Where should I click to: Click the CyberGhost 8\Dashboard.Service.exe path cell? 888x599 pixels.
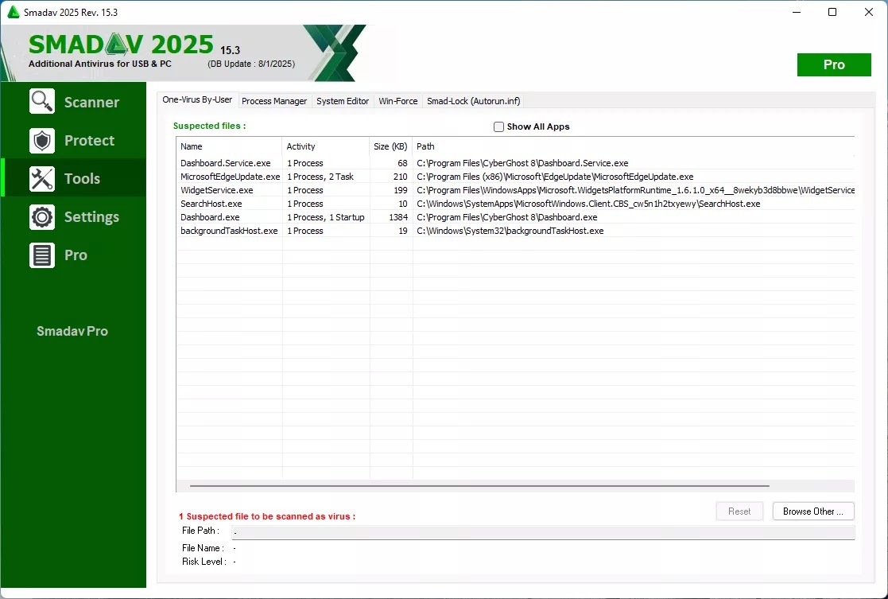pos(523,163)
